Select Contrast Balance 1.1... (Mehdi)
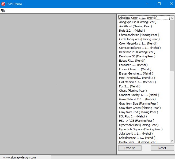Screen dimensions: 175x159 pos(144,48)
